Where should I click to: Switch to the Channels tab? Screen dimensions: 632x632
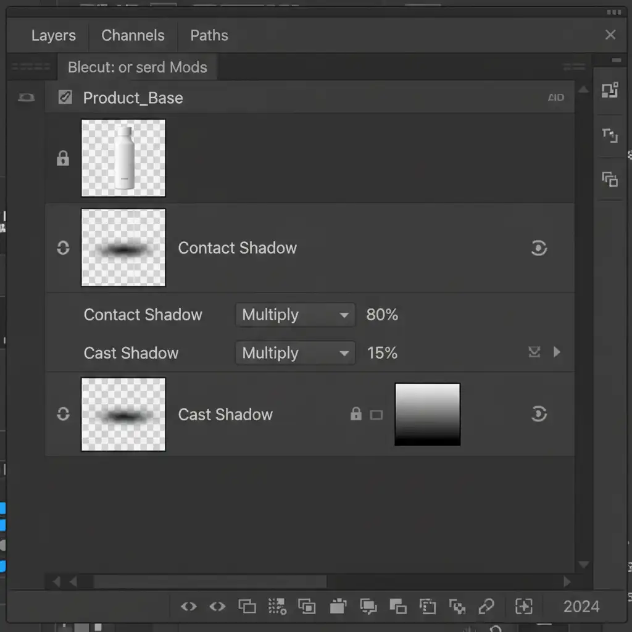[x=133, y=35]
